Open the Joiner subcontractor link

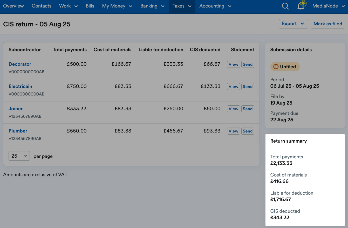click(x=16, y=108)
